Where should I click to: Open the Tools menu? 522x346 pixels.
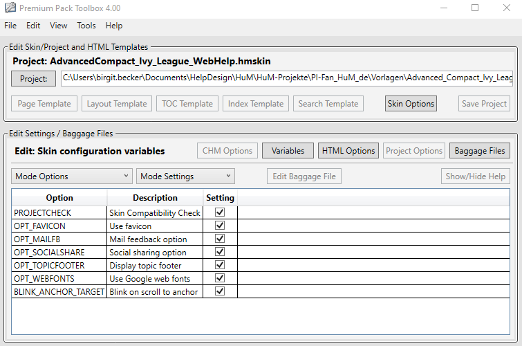(x=86, y=26)
